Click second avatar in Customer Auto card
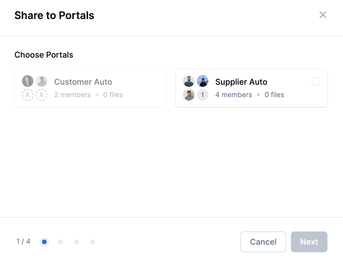The width and height of the screenshot is (343, 260). pos(41,81)
